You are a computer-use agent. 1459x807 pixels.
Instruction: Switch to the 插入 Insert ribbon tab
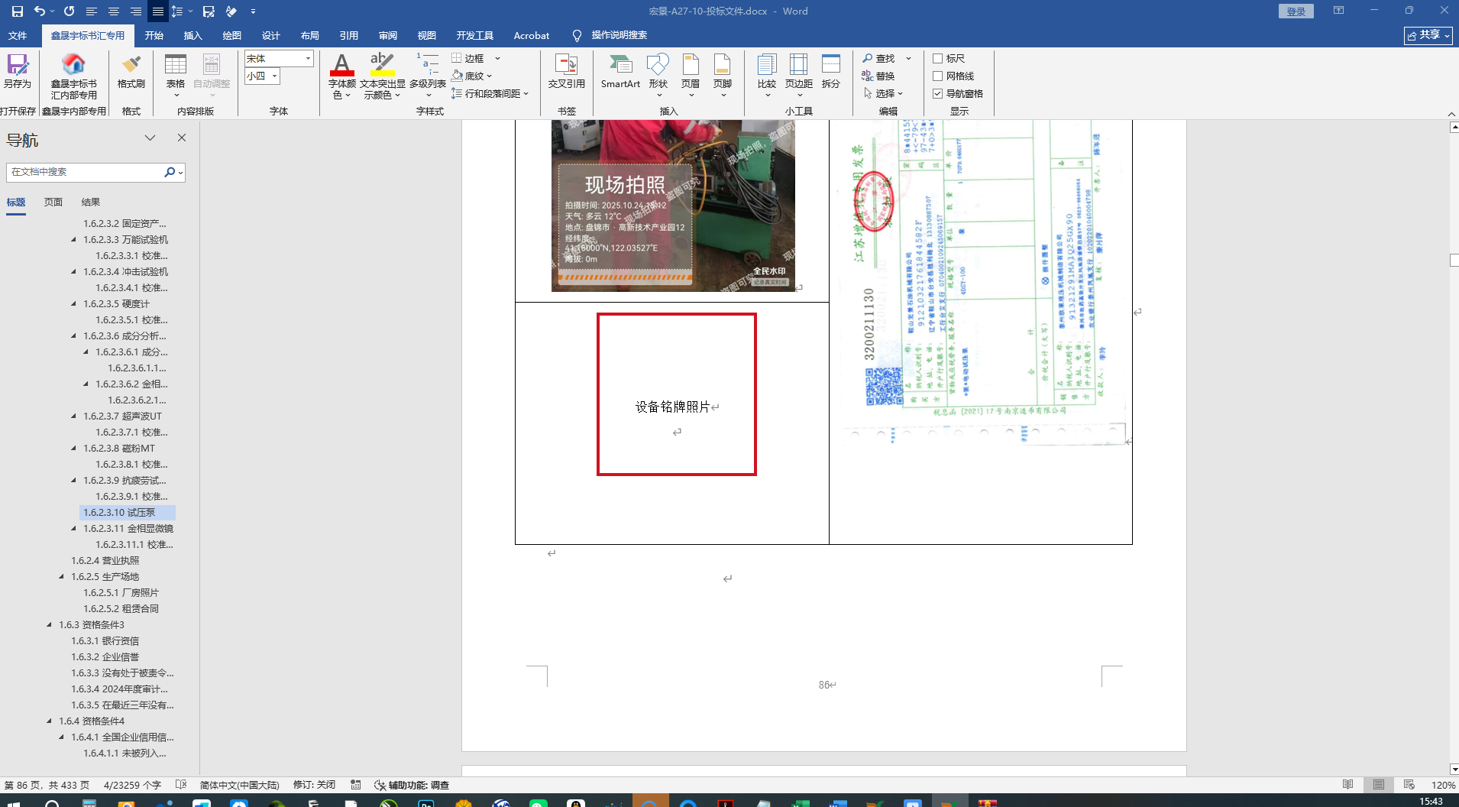193,35
